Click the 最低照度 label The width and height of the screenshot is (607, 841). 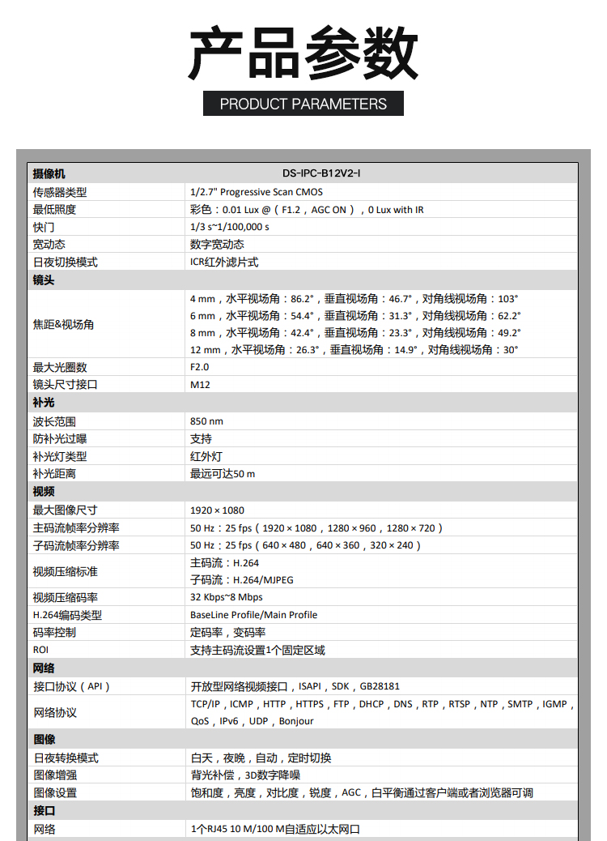pyautogui.click(x=54, y=210)
